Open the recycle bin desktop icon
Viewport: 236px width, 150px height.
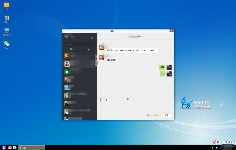(x=6, y=19)
